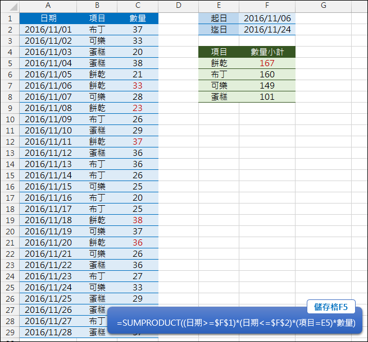368x342 pixels.
Task: Click 餅乾 in the summary table
Action: click(219, 63)
